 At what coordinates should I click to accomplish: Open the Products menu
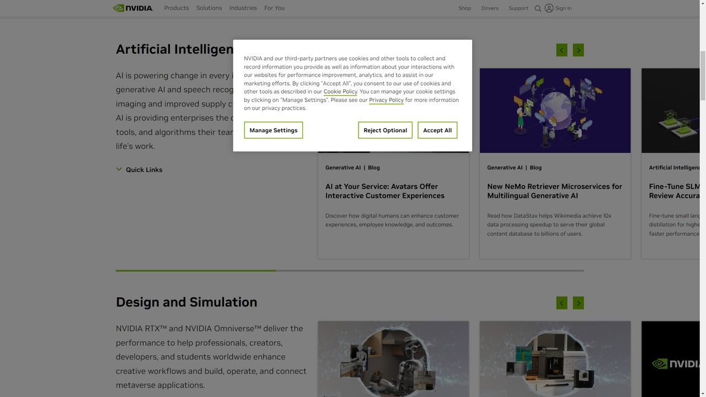click(x=176, y=8)
